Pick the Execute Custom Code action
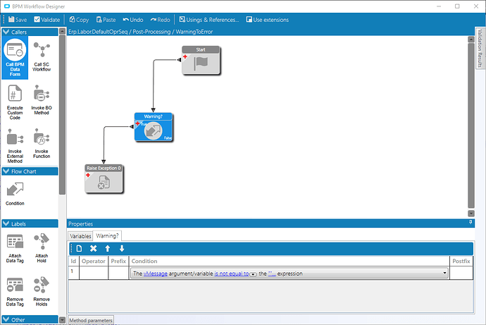Image resolution: width=486 pixels, height=325 pixels. coord(15,101)
